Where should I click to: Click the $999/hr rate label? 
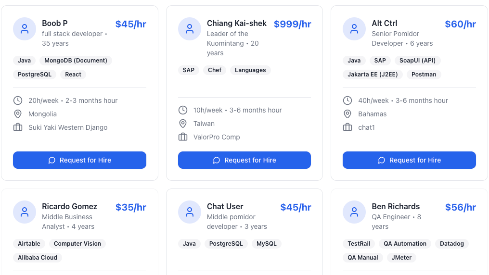click(292, 25)
